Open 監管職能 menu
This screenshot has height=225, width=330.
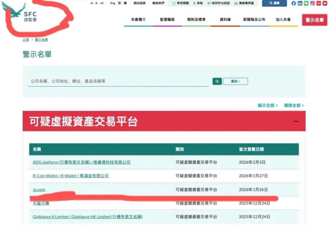167,20
